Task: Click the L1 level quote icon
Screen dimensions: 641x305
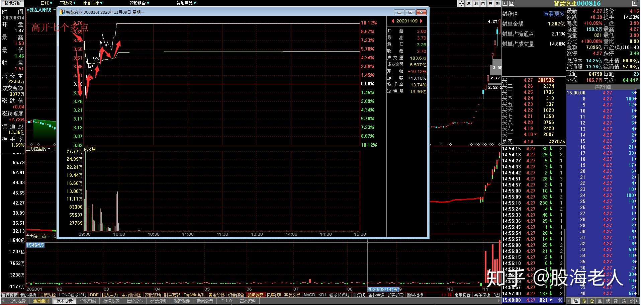Action: coord(512,3)
